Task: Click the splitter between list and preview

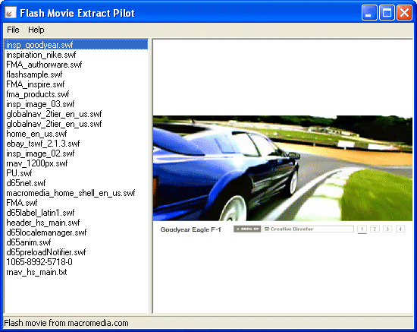Action: point(151,176)
